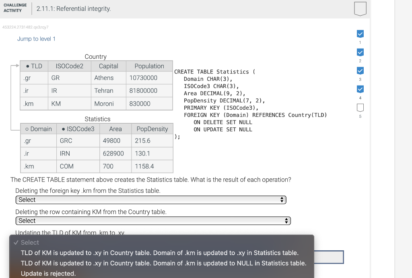Open completed level 4 checkbox
Viewport: 412px width, 278px height.
coord(360,89)
